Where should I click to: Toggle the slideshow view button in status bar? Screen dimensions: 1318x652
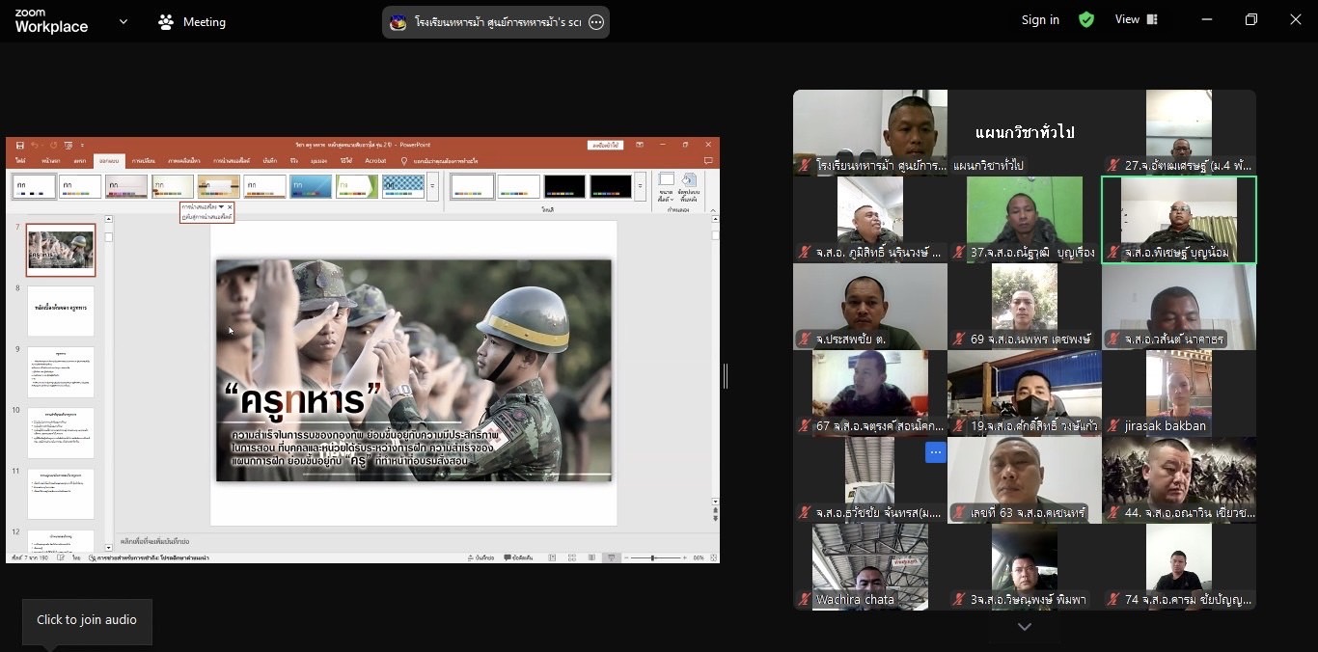point(610,557)
